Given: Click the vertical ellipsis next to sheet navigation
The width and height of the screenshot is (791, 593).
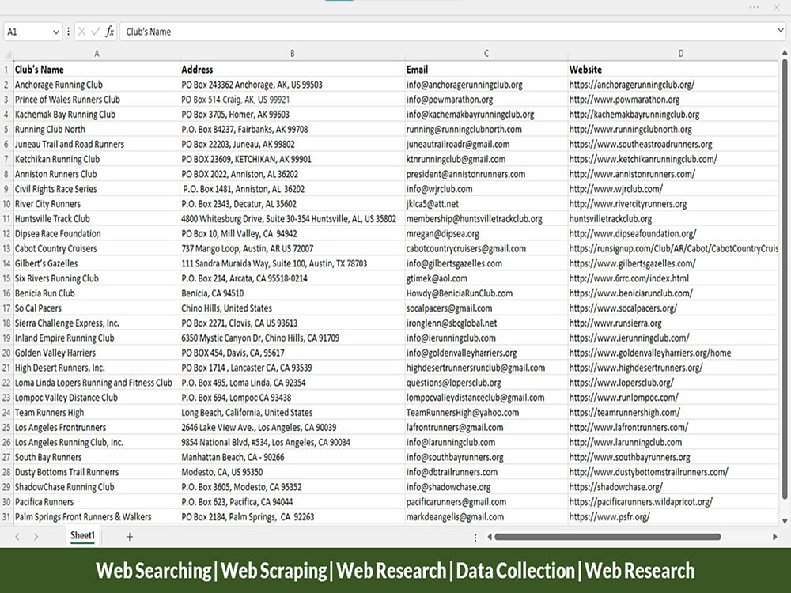Looking at the screenshot, I should (475, 536).
